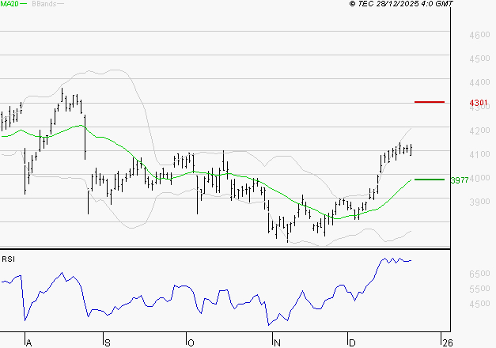The height and width of the screenshot is (348, 496).
Task: Click the 4600 price axis label
Action: point(479,35)
